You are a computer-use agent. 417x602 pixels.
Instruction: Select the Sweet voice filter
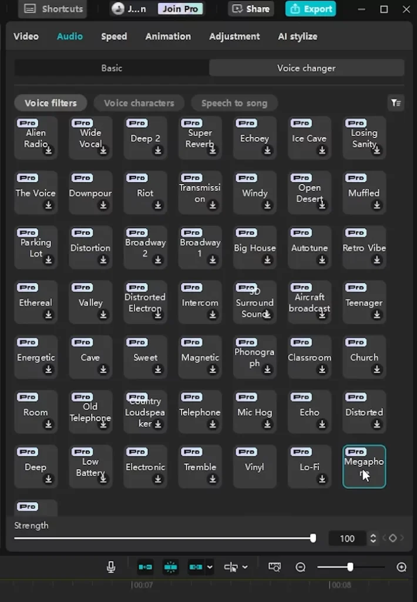(145, 357)
